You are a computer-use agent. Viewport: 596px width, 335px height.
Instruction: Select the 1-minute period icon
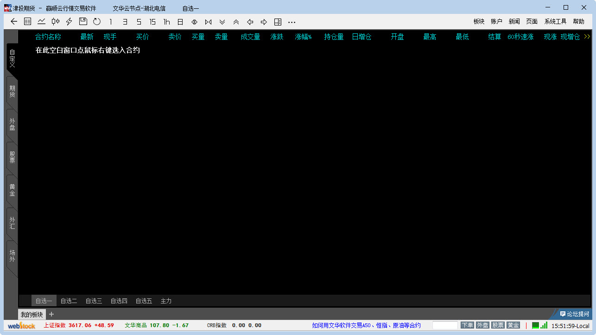pos(111,21)
